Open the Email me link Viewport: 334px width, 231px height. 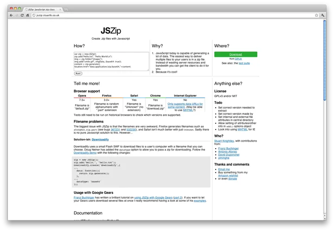click(224, 169)
